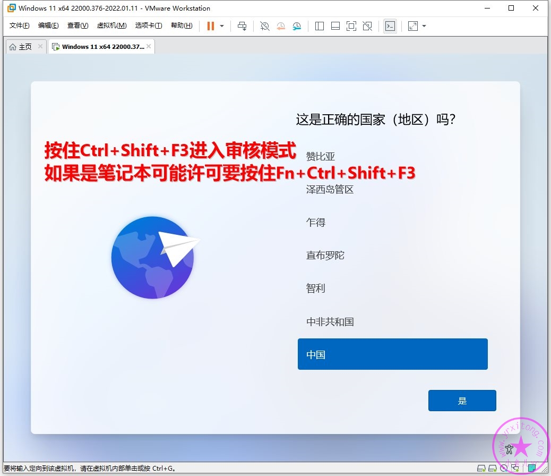Click the teal message log status icon
Image resolution: width=551 pixels, height=476 pixels.
(x=532, y=468)
